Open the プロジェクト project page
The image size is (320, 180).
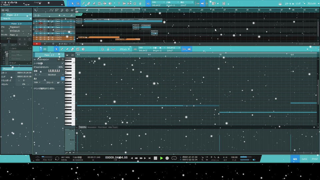point(312,4)
